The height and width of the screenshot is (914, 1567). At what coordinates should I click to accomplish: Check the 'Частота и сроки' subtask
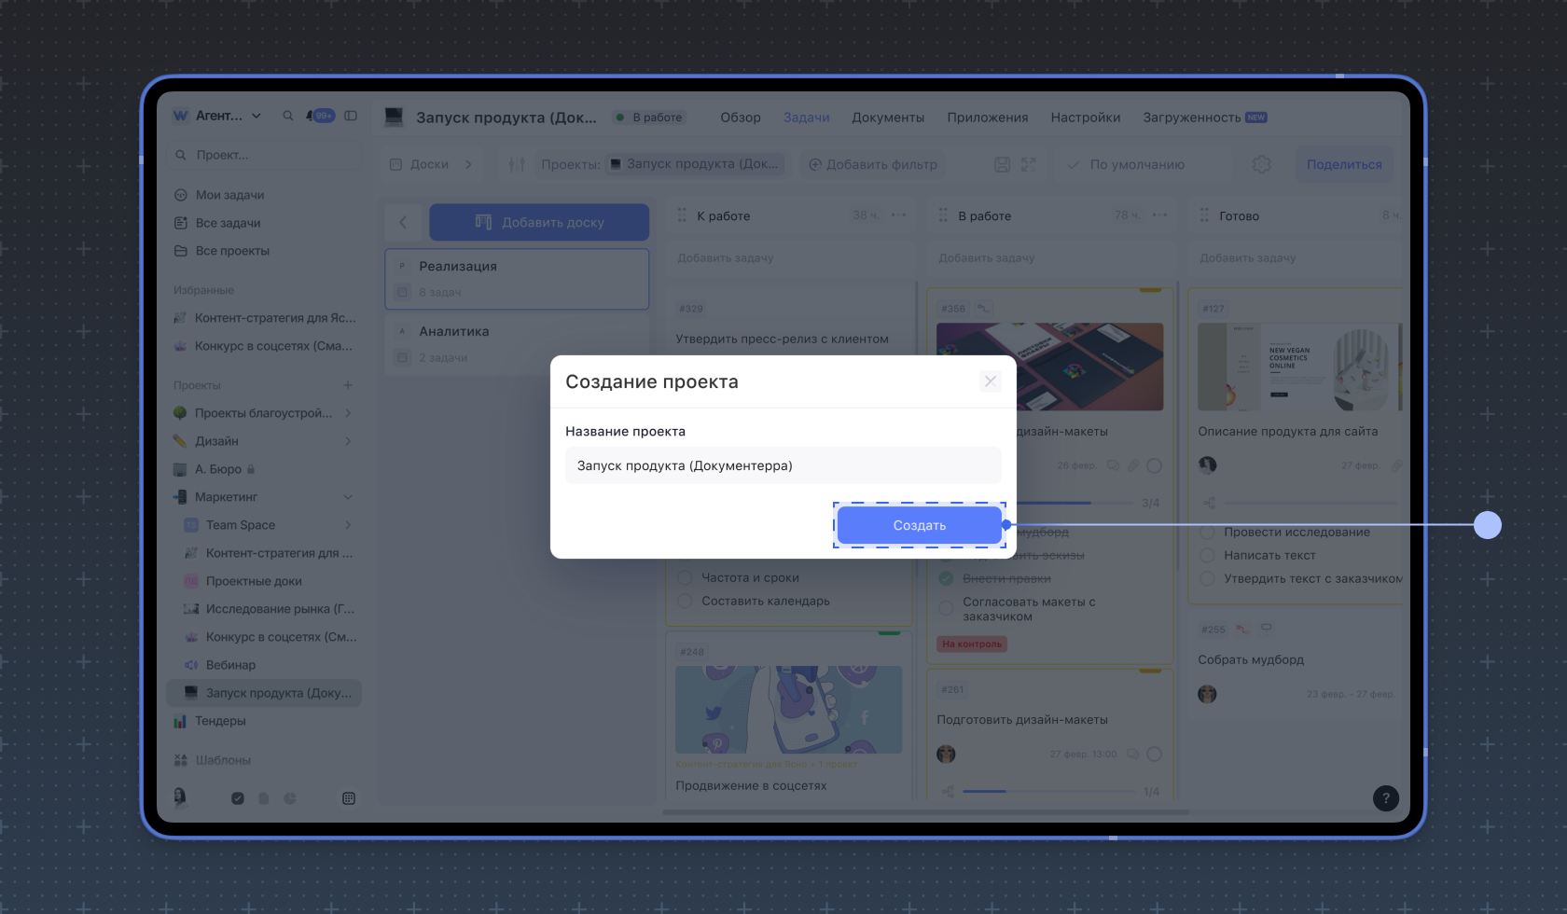pyautogui.click(x=686, y=577)
